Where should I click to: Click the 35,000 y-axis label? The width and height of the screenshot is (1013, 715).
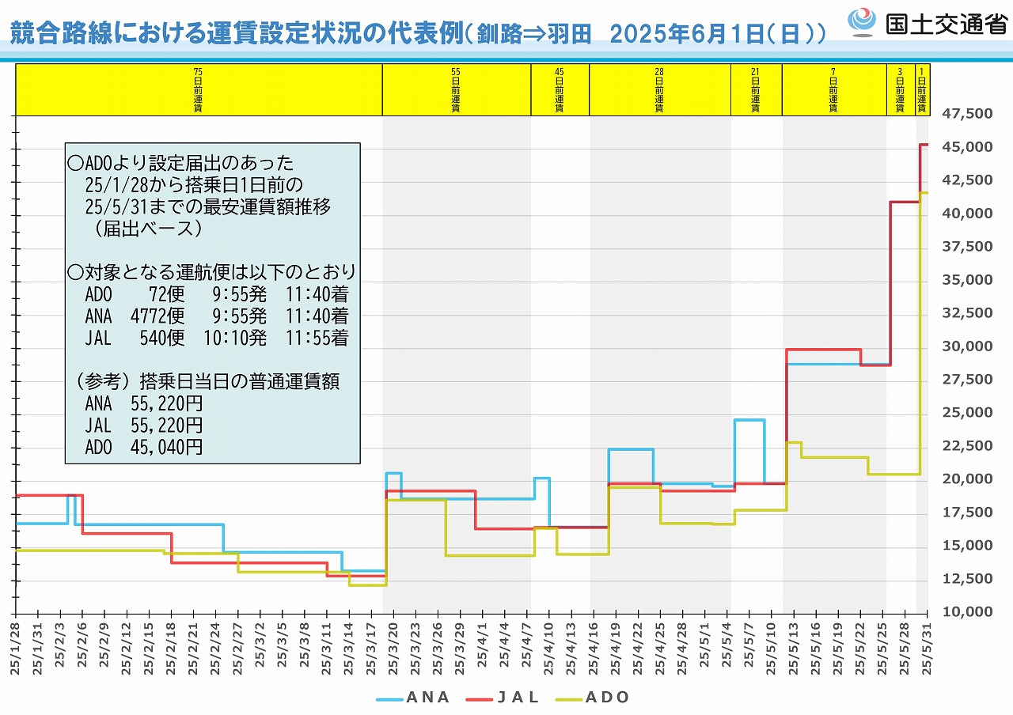[967, 280]
